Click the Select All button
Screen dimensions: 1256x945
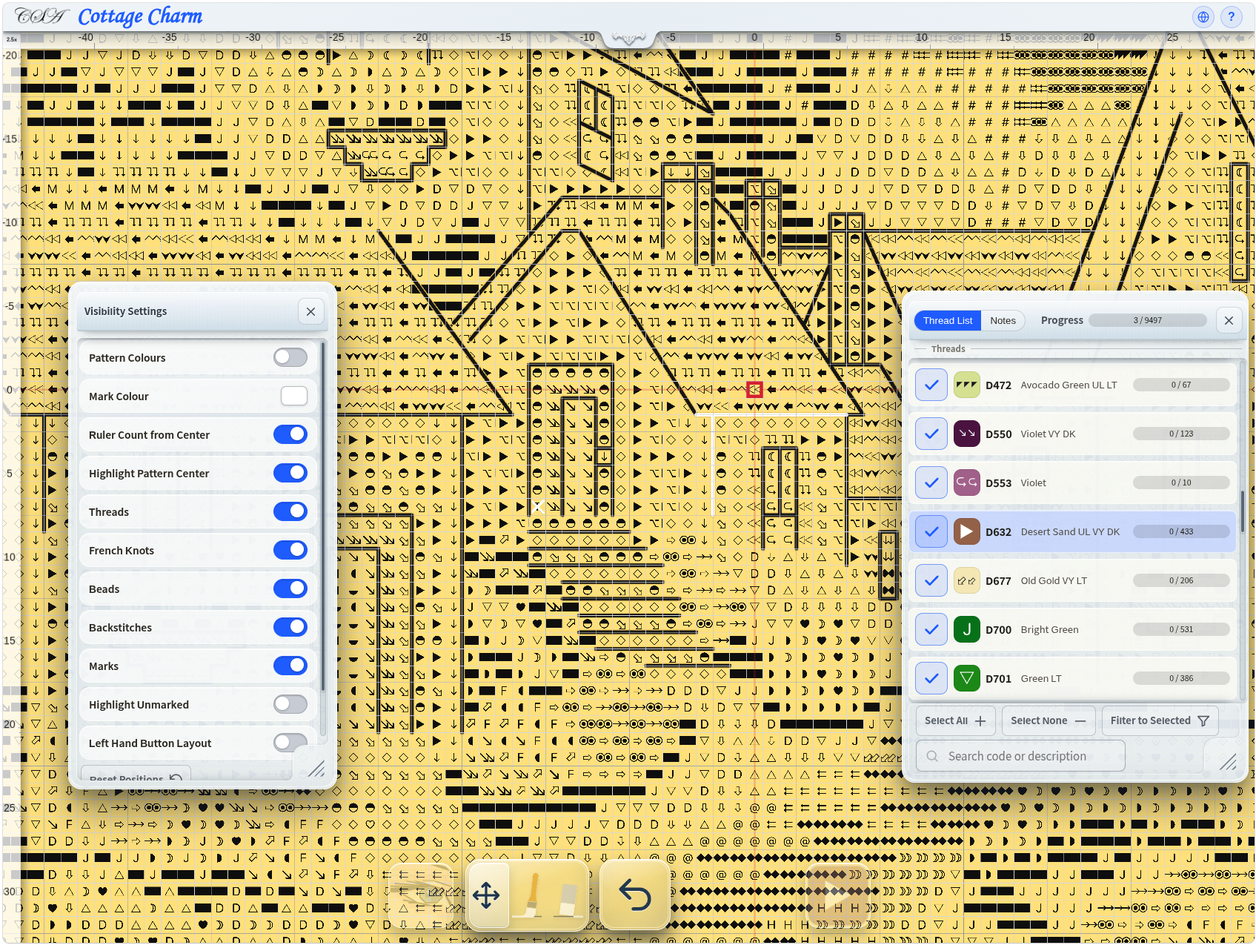coord(955,721)
